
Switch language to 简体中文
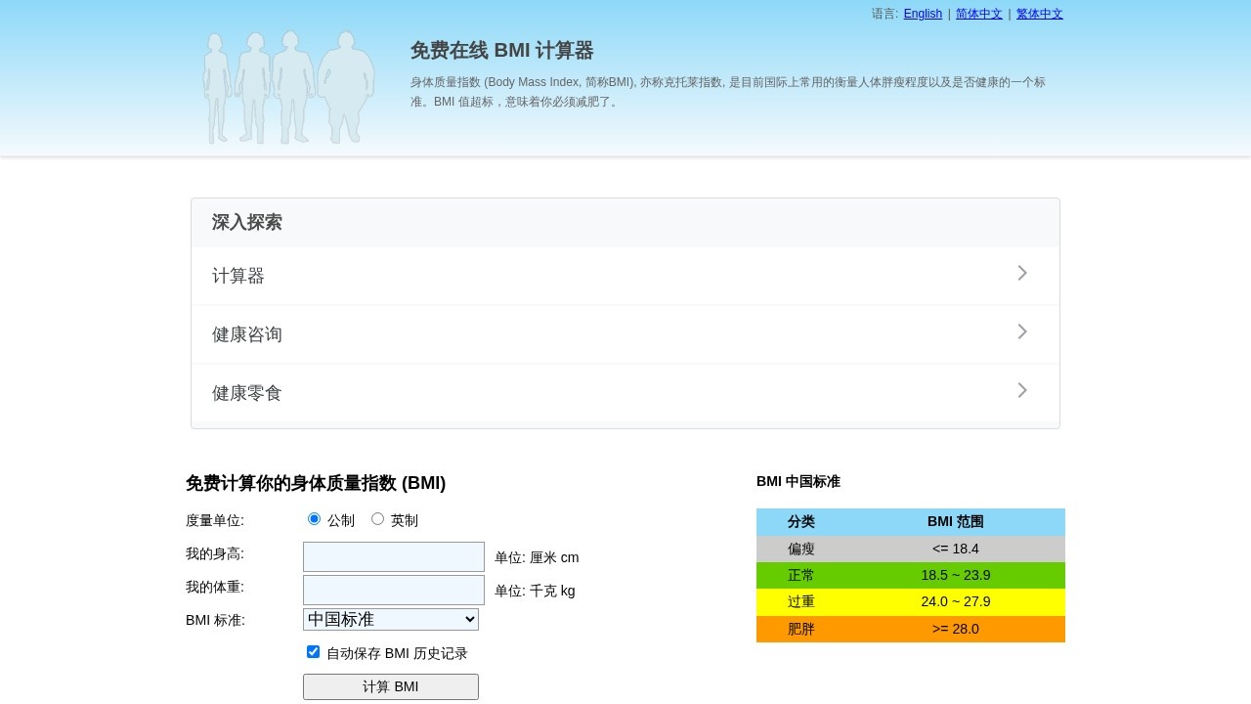coord(978,14)
